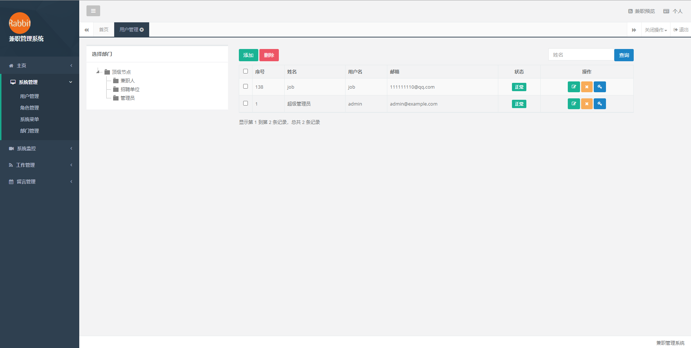Click the folder icon of 管理员
Image resolution: width=691 pixels, height=348 pixels.
point(116,98)
